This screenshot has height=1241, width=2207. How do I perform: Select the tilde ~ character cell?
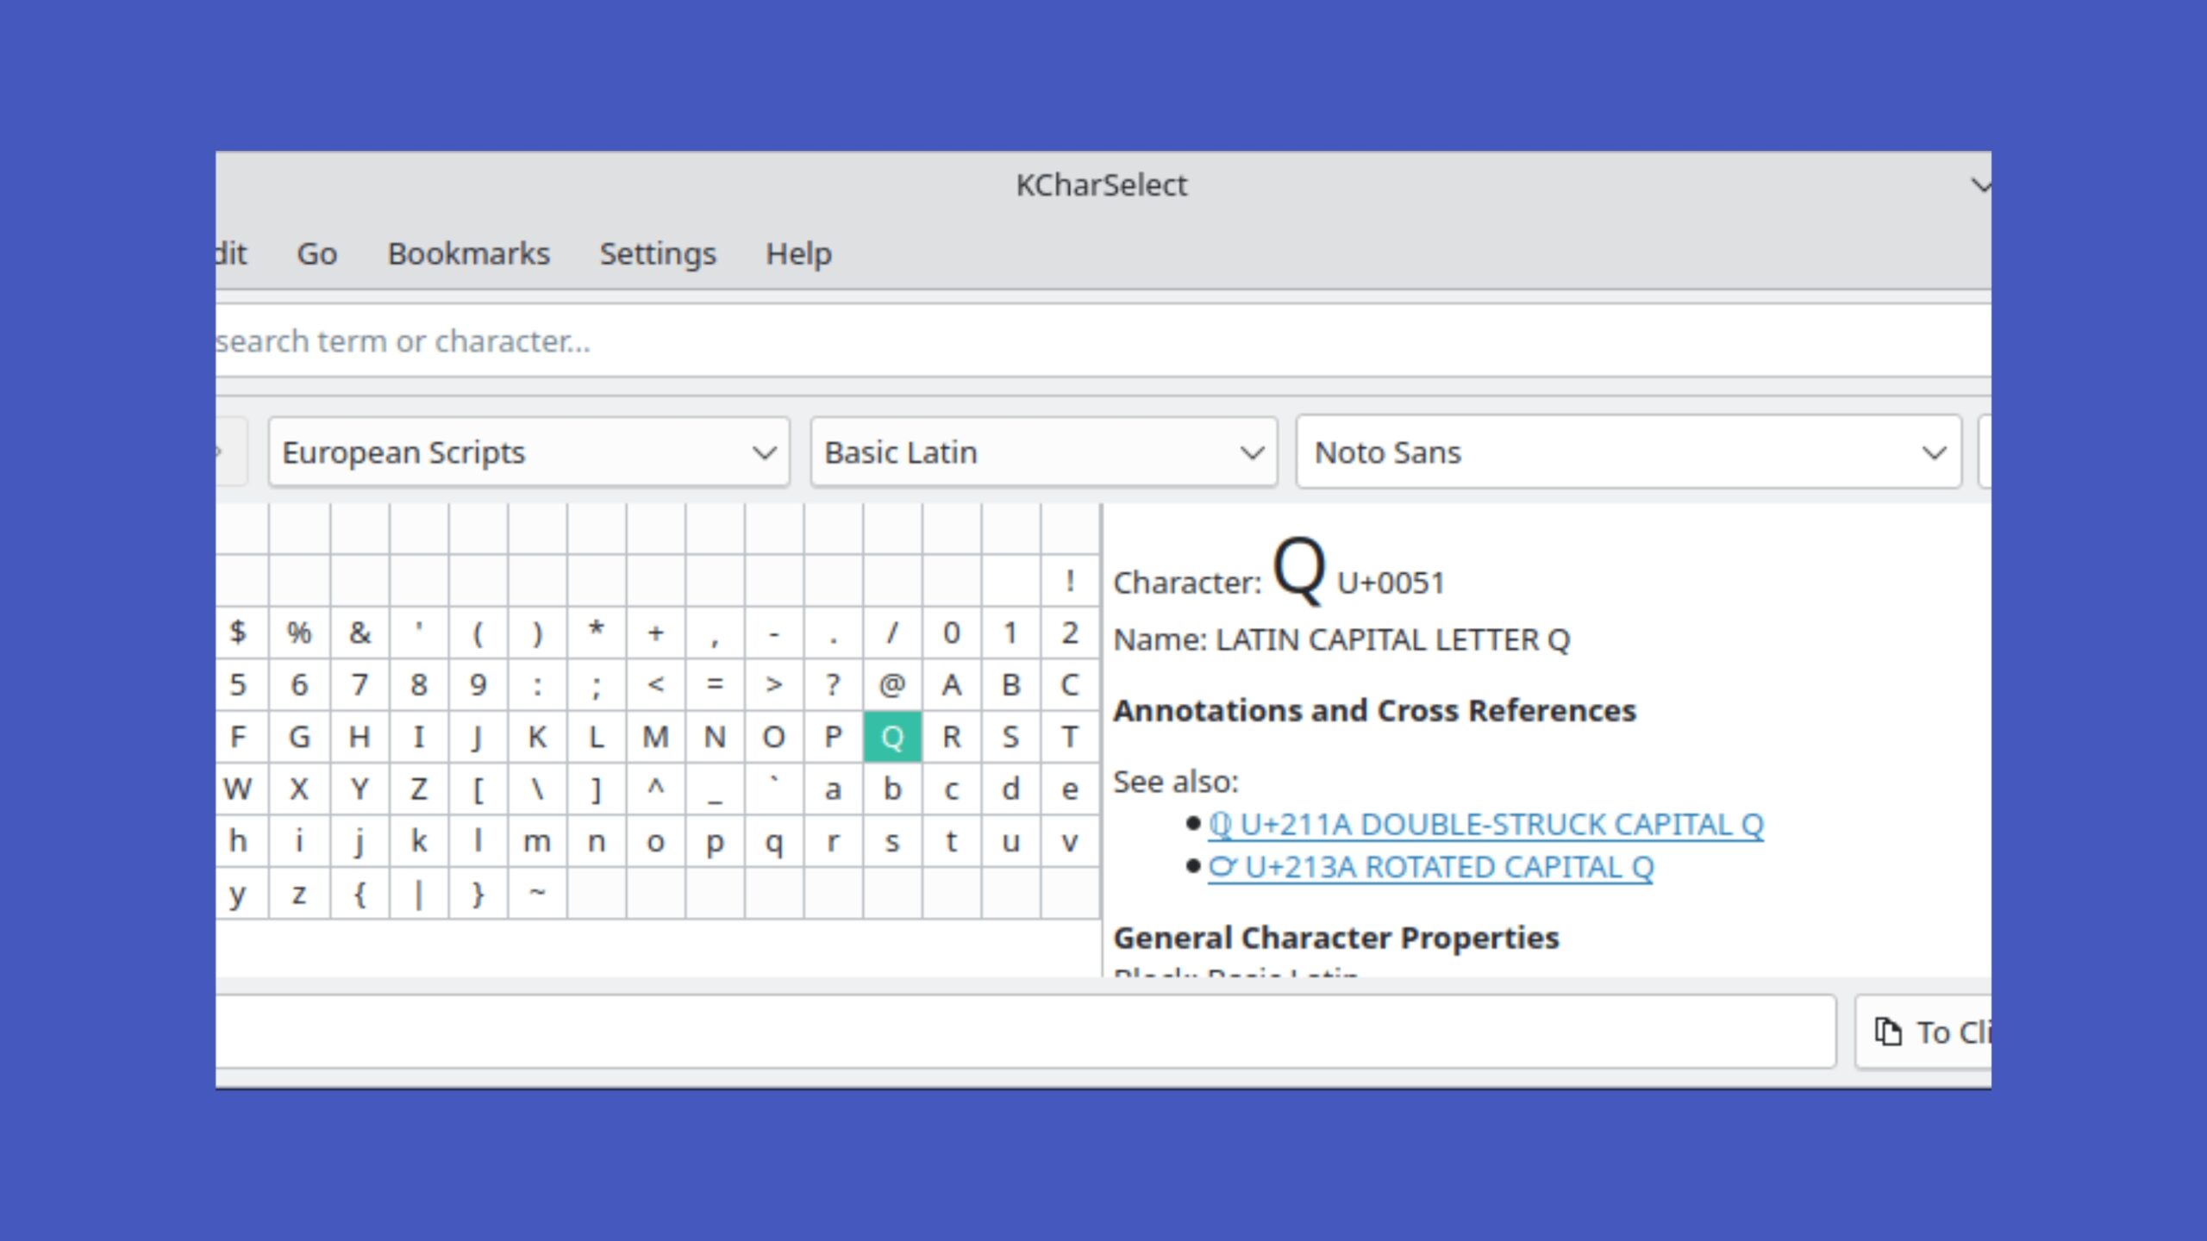(537, 893)
